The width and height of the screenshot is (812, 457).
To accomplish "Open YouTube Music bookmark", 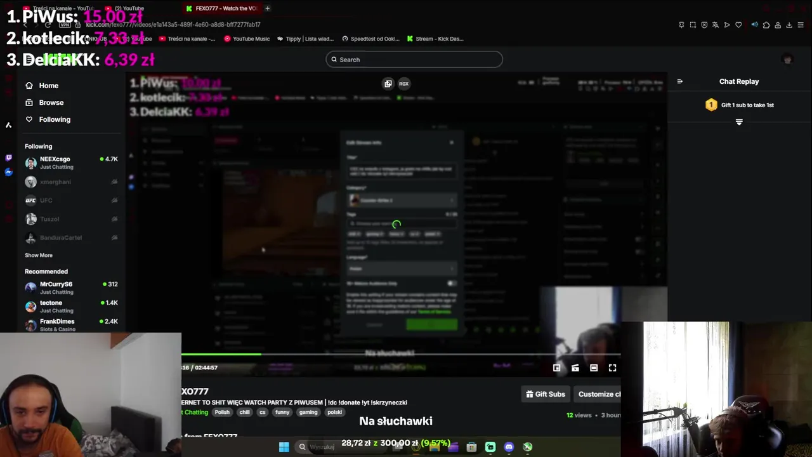I will click(247, 39).
